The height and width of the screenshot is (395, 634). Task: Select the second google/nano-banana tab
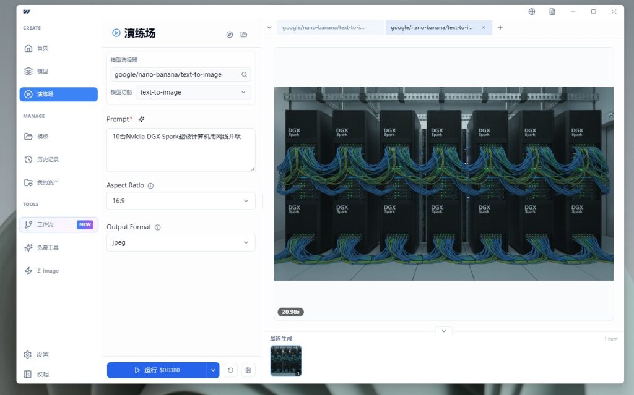pos(439,27)
